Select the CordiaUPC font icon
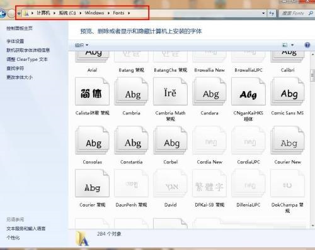Screen dimensions: 315x250 248,140
